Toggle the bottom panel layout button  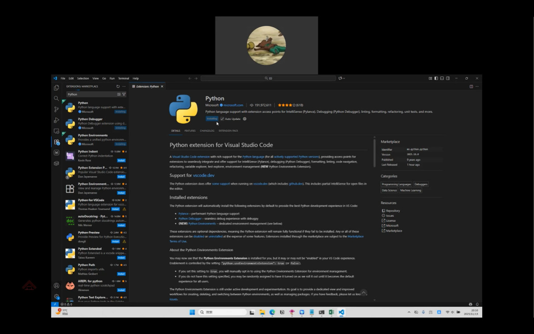coord(442,78)
